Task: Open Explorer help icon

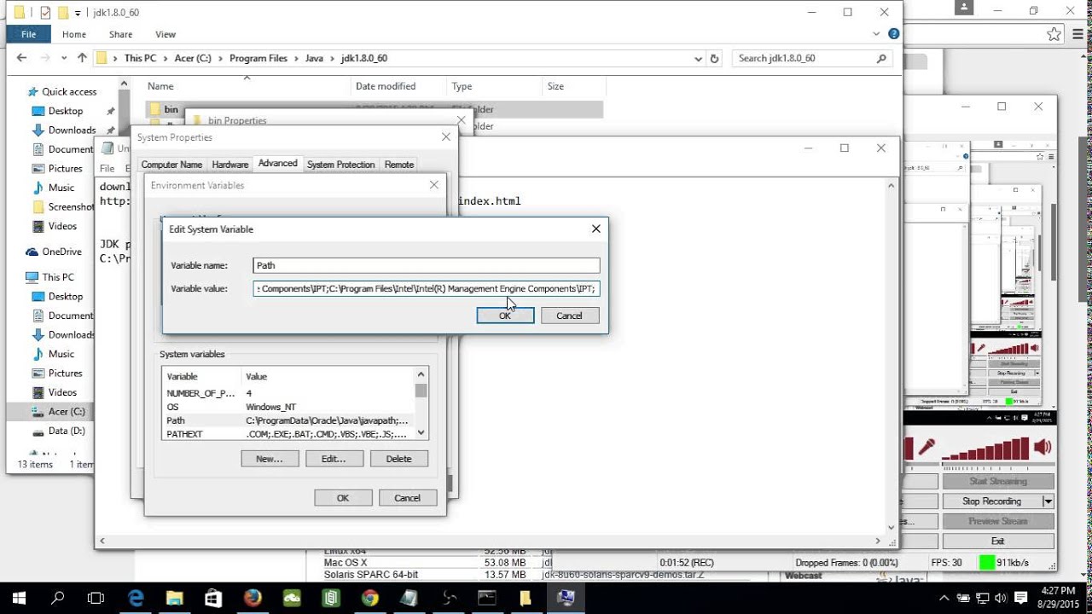Action: (x=893, y=34)
